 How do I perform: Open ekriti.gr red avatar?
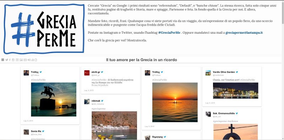[x=87, y=73]
